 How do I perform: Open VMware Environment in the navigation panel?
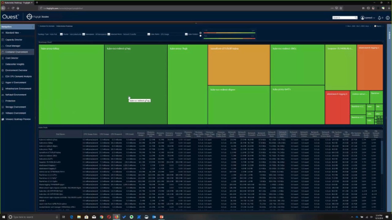15,113
